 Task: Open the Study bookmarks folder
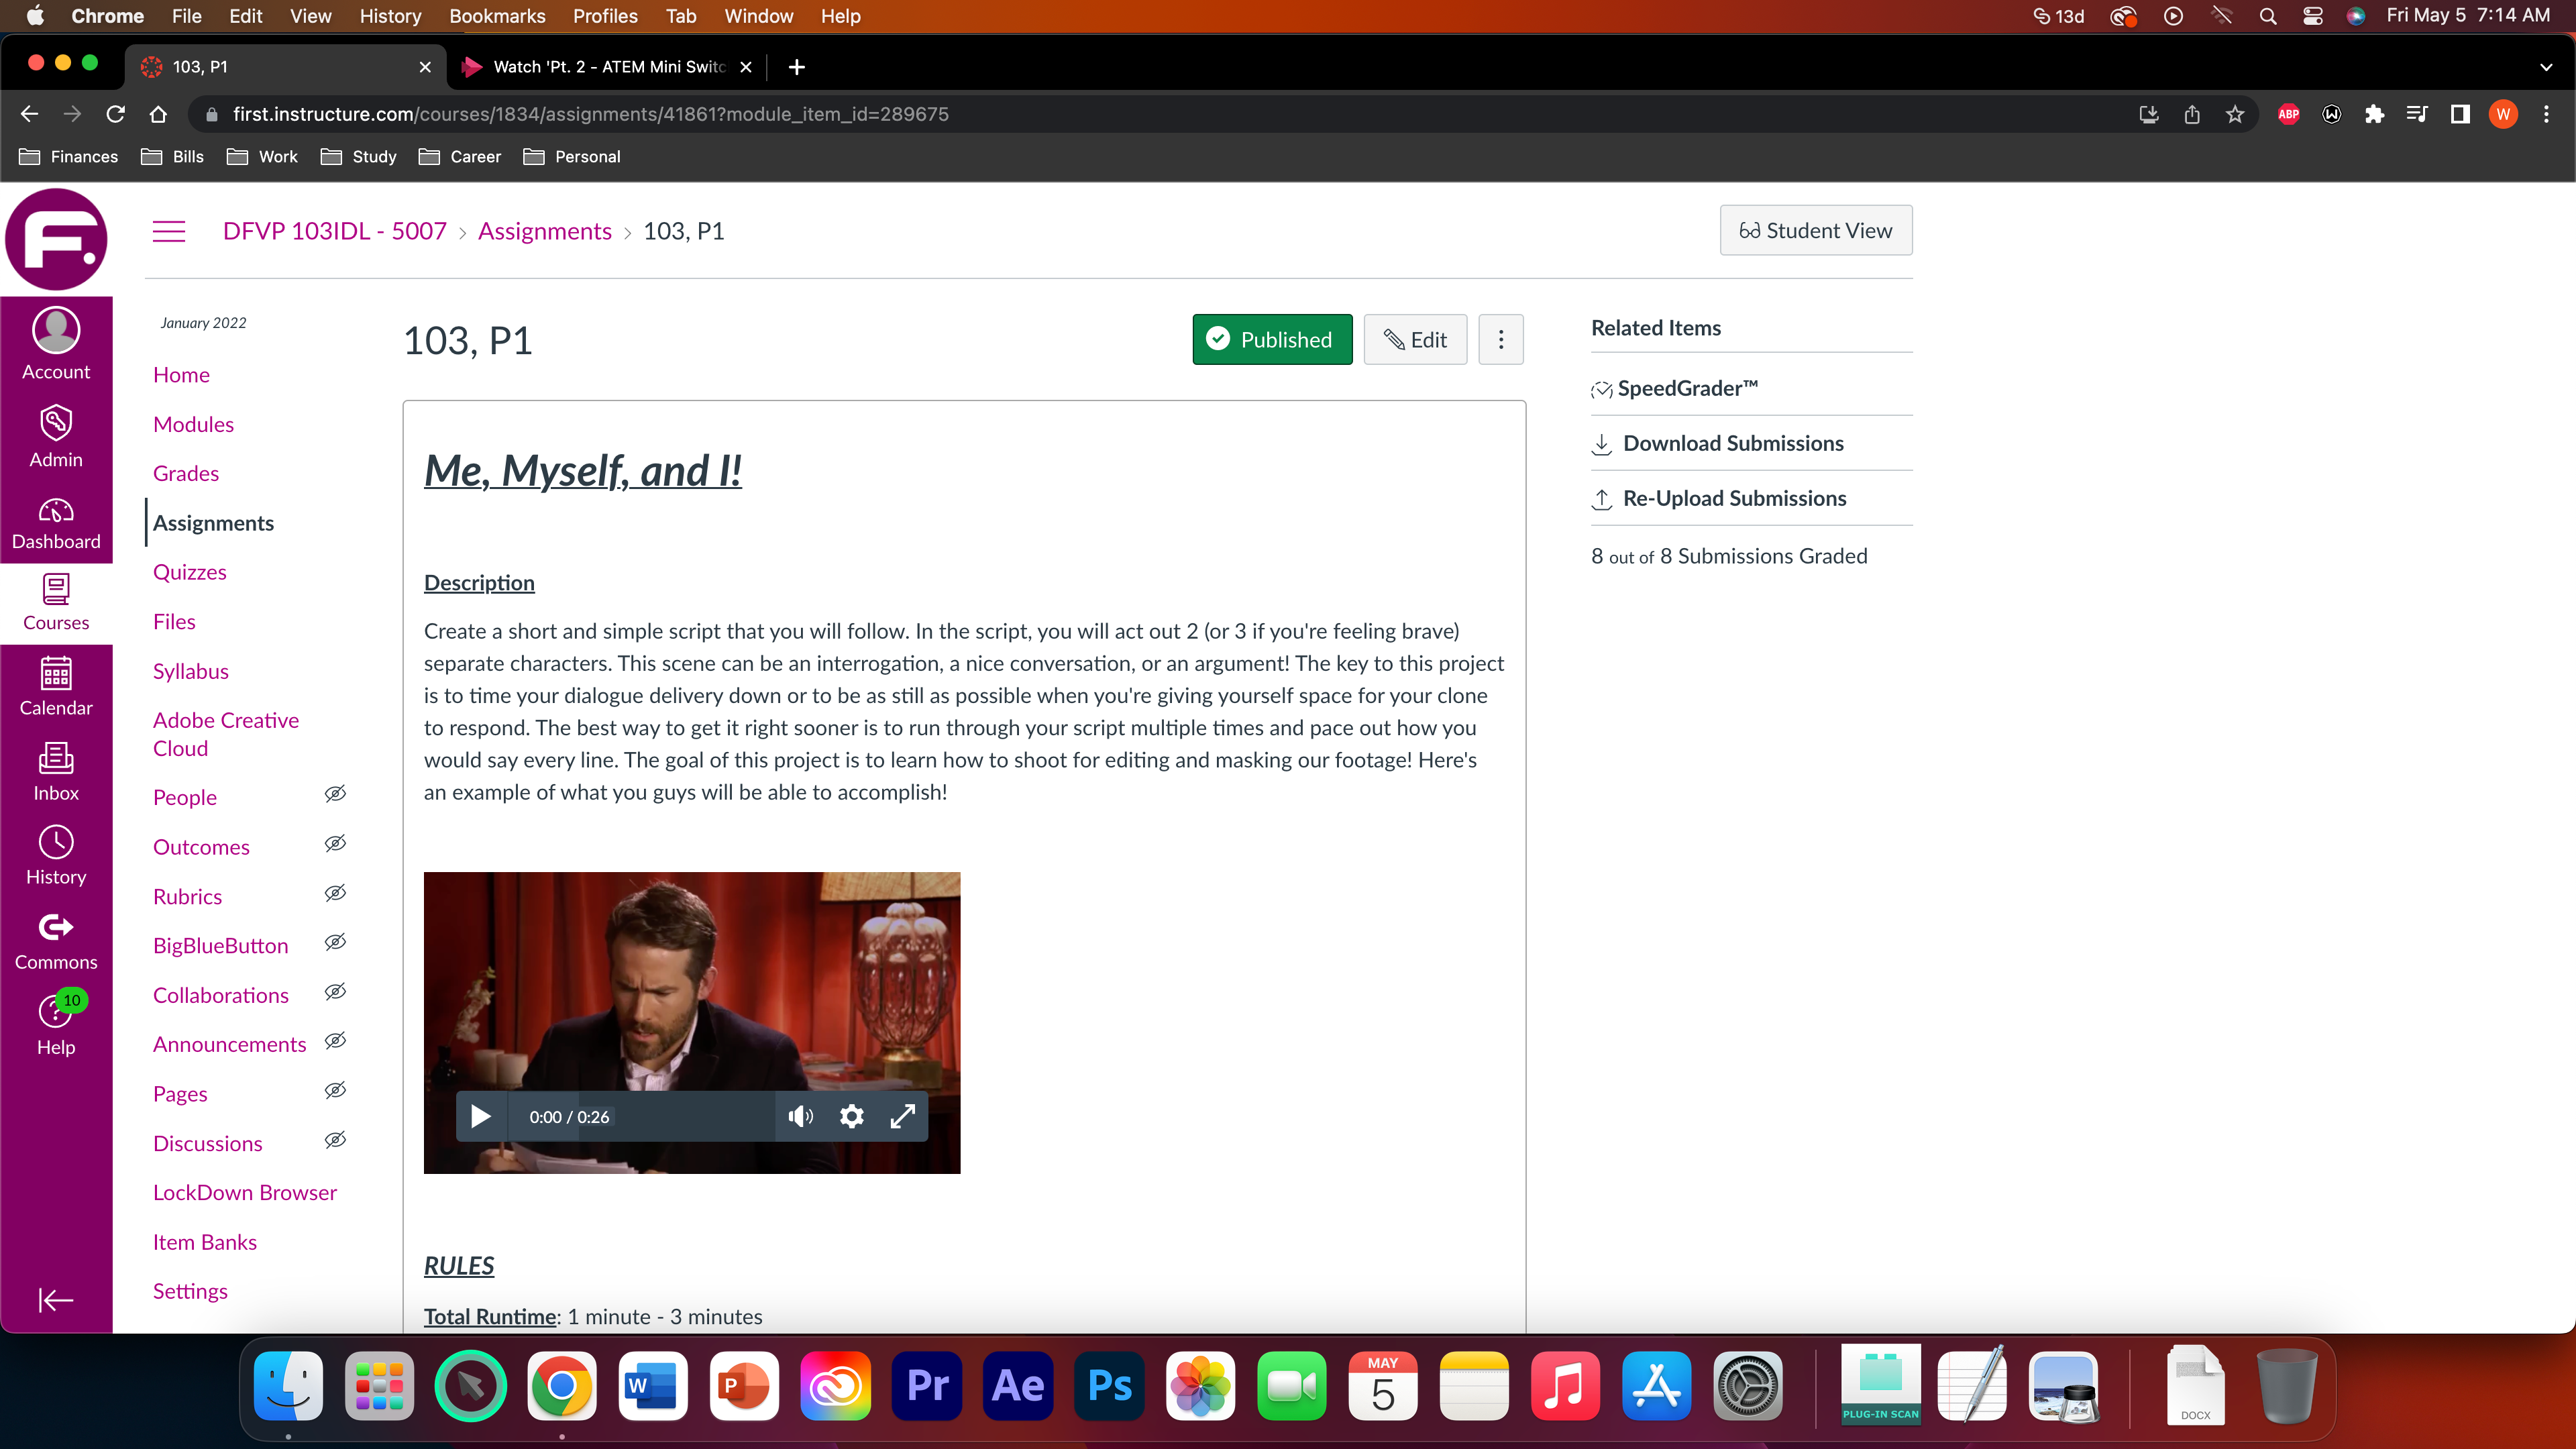[359, 157]
